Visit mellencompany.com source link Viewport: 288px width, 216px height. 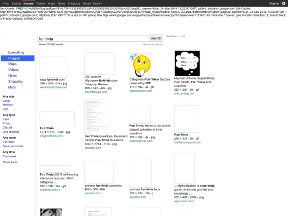coord(188,142)
